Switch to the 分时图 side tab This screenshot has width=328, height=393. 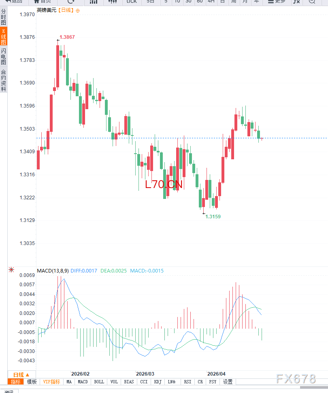tap(4, 18)
